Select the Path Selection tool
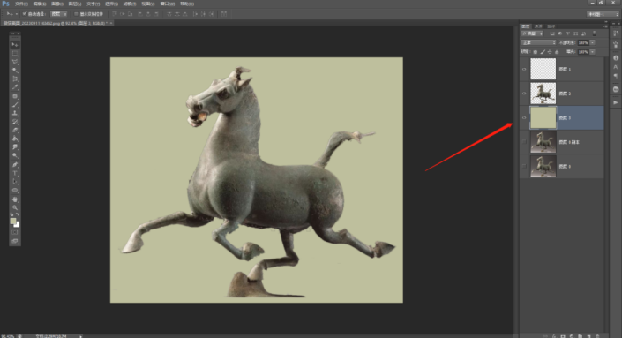 15,182
